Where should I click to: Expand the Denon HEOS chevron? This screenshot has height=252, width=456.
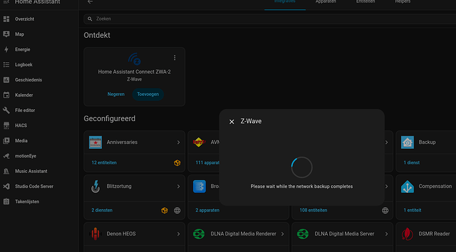click(178, 233)
